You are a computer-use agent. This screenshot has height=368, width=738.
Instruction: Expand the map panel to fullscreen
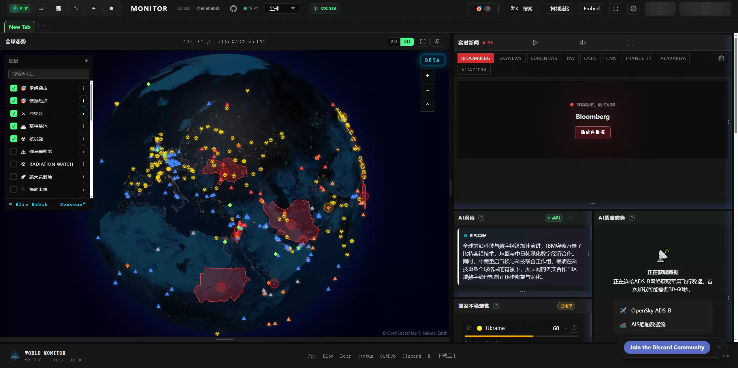(x=423, y=42)
